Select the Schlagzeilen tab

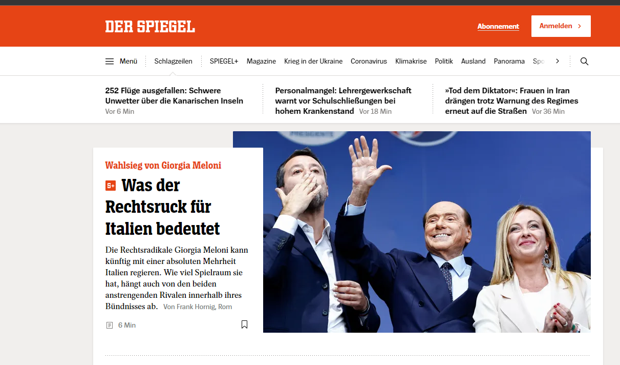[x=173, y=61]
